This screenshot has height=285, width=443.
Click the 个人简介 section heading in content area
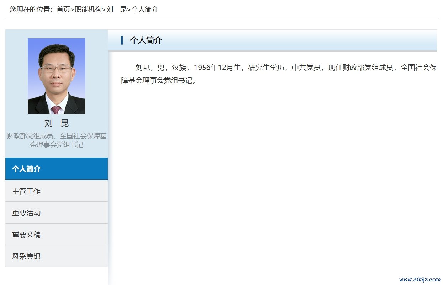point(146,40)
